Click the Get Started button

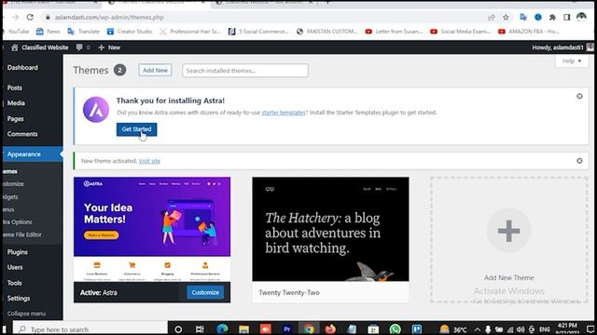(x=136, y=129)
